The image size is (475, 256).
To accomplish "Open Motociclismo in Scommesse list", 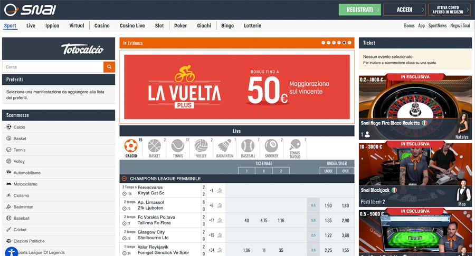I will 59,184.
